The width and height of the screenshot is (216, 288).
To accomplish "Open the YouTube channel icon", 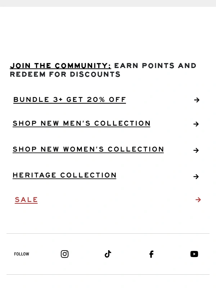I will (x=194, y=254).
